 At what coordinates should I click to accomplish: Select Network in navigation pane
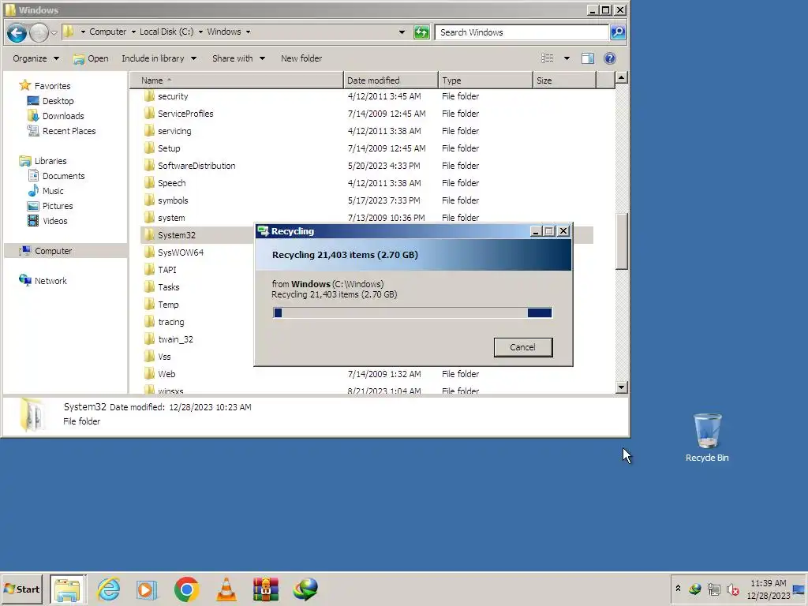pos(43,281)
